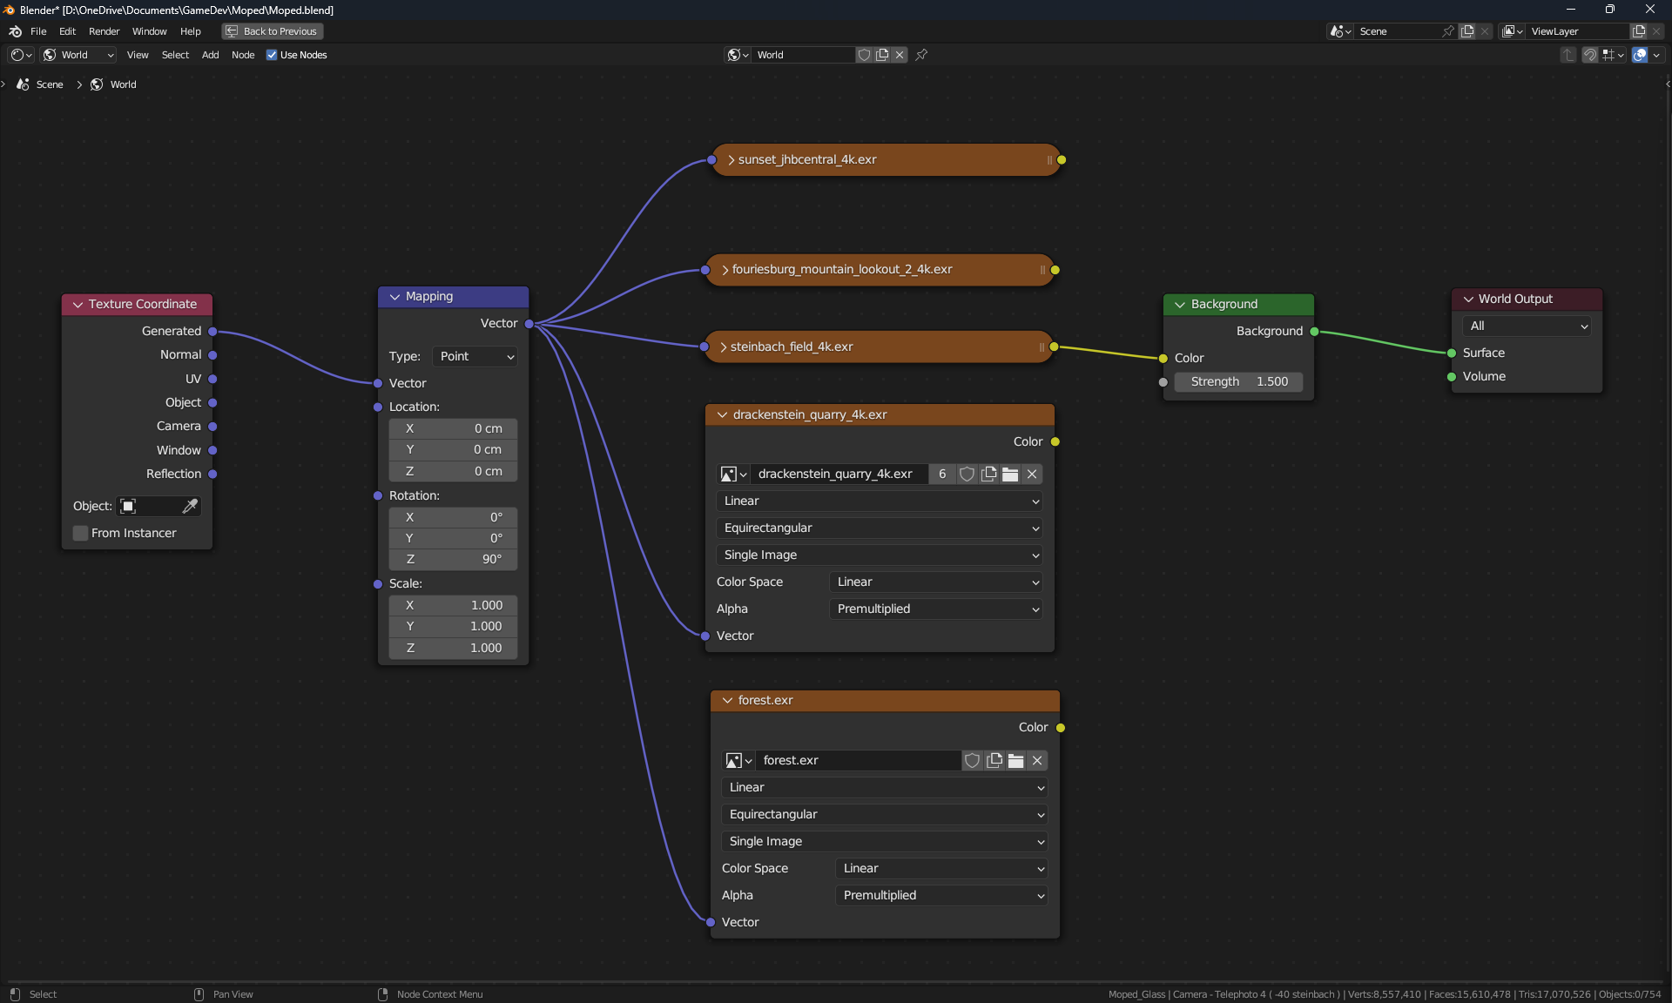Click the new world datablock icon in header
The height and width of the screenshot is (1003, 1672).
(882, 55)
